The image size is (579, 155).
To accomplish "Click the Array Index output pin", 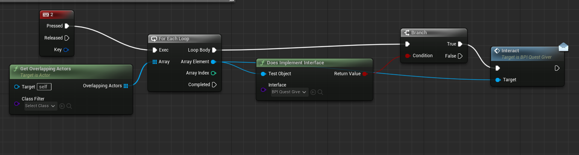I will 214,73.
